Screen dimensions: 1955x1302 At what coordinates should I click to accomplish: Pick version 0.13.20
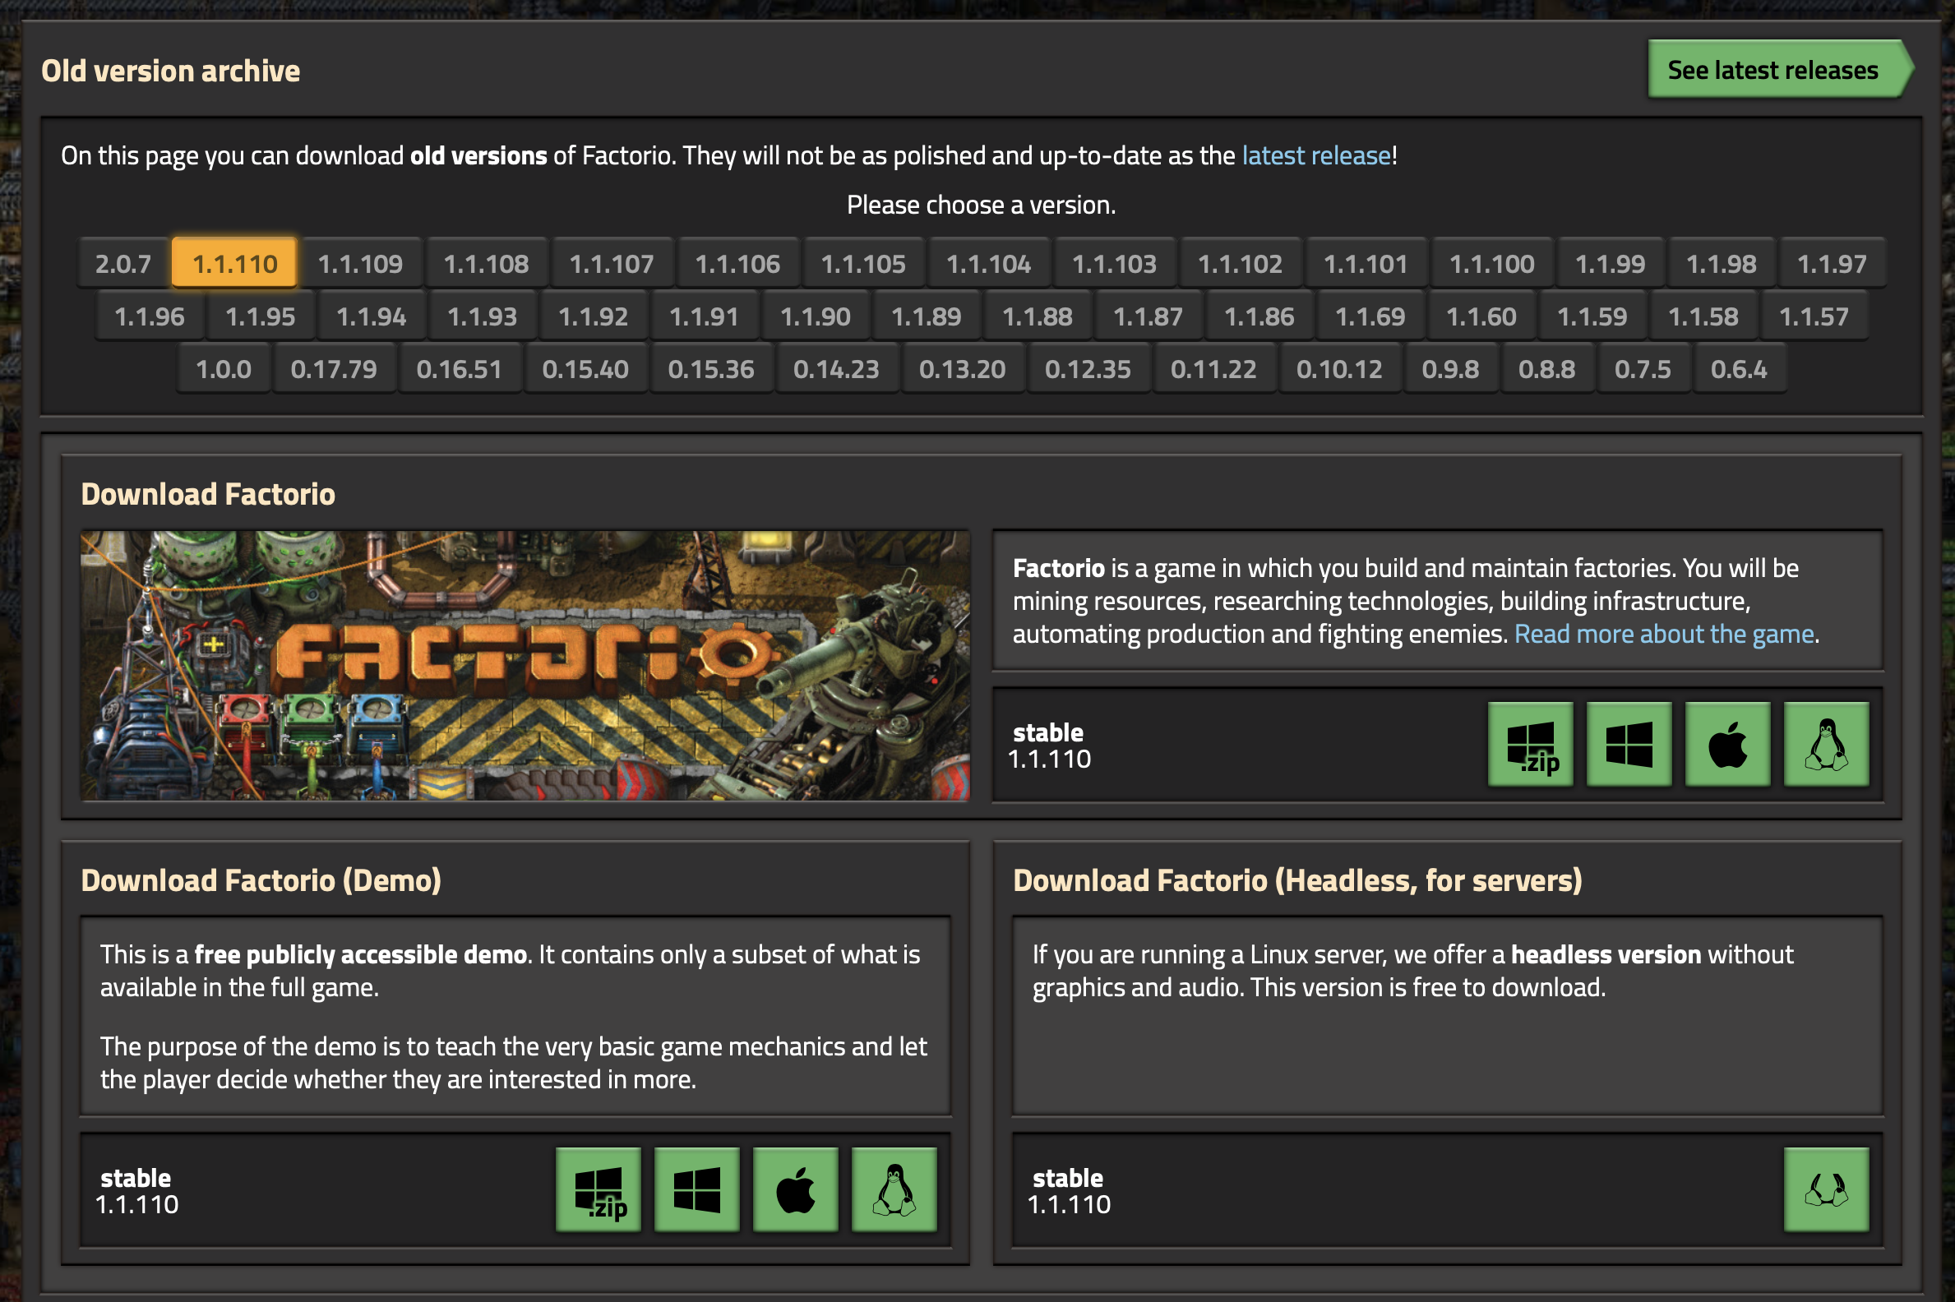963,369
